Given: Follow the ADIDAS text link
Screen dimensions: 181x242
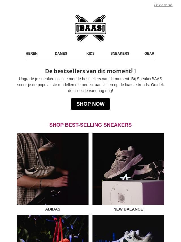Looking at the screenshot, I should tap(53, 209).
